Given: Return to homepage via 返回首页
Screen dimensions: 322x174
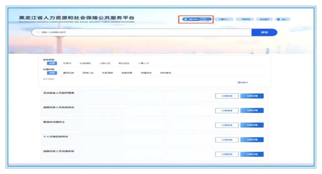Looking at the screenshot, I should click(264, 19).
